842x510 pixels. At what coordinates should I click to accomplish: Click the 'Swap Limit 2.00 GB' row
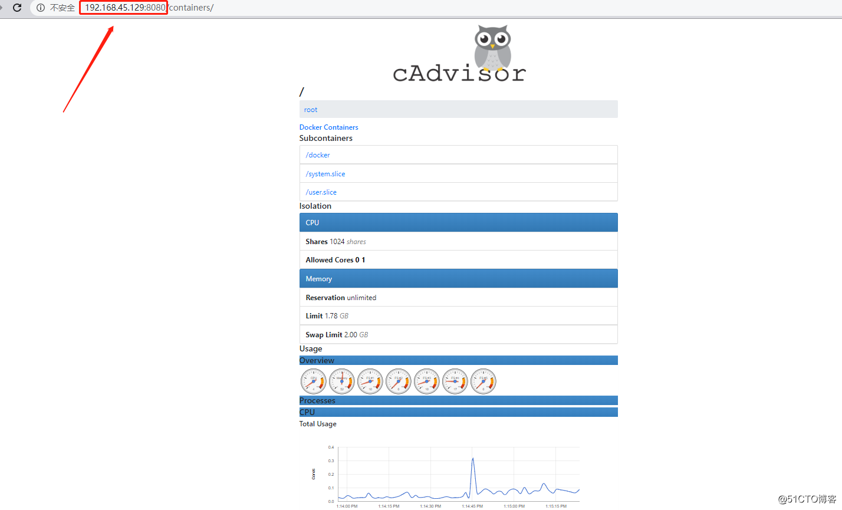458,334
